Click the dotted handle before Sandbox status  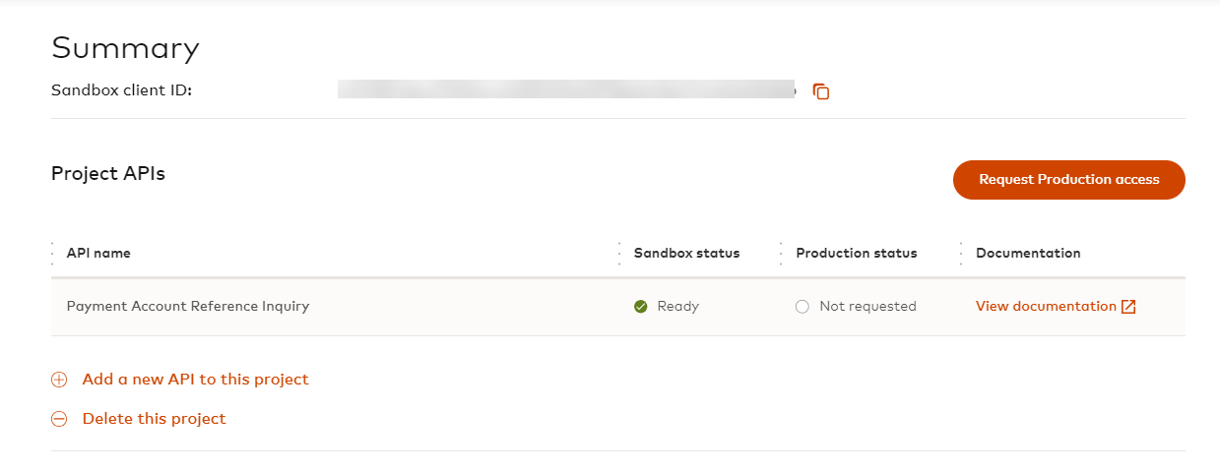pos(619,254)
